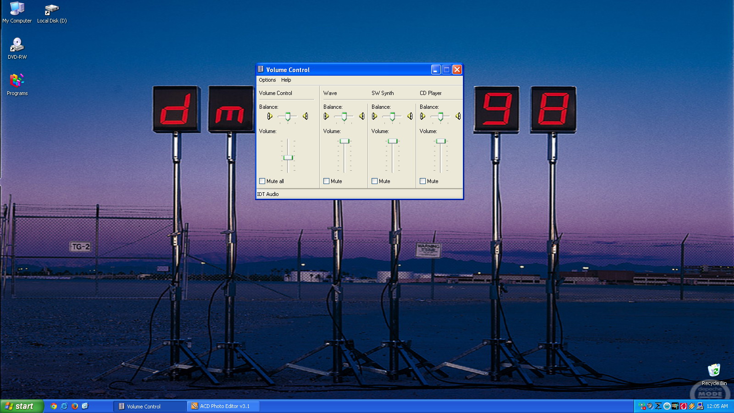Click the Start button
The height and width of the screenshot is (413, 734).
[x=22, y=406]
